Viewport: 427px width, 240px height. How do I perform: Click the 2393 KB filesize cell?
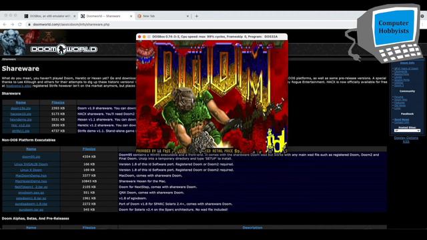[58, 108]
